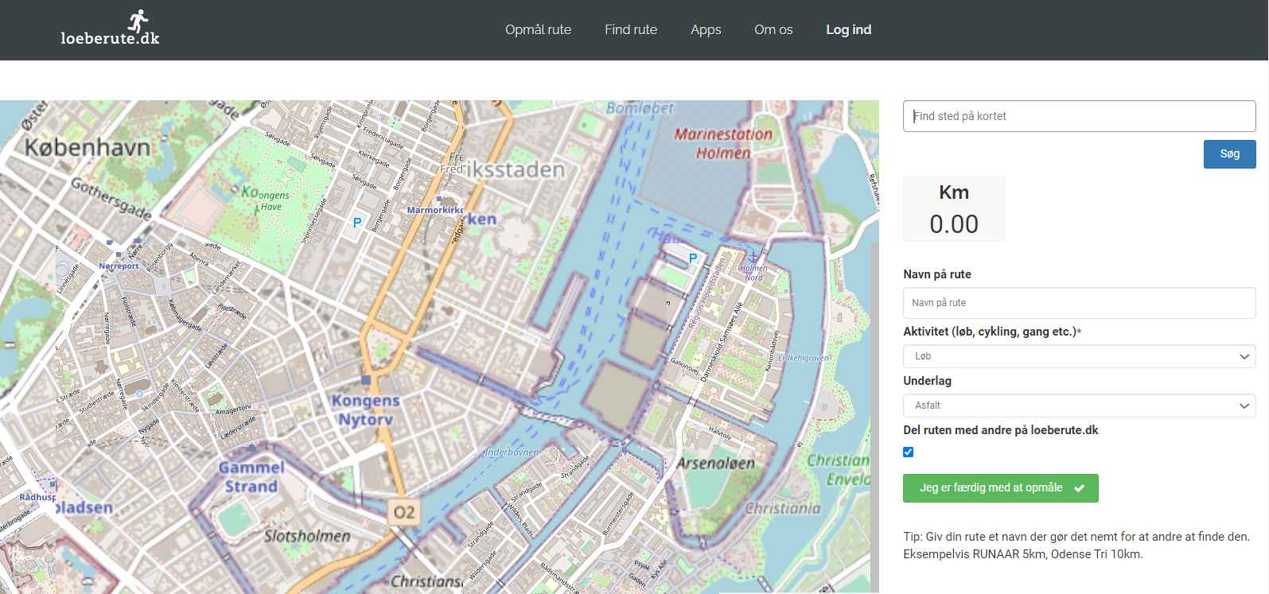The width and height of the screenshot is (1269, 594).
Task: Click the Kongens Nytorv map label
Action: (x=366, y=410)
